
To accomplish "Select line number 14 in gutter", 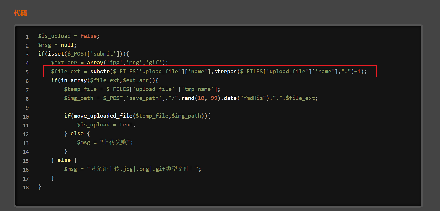I will tap(26, 152).
